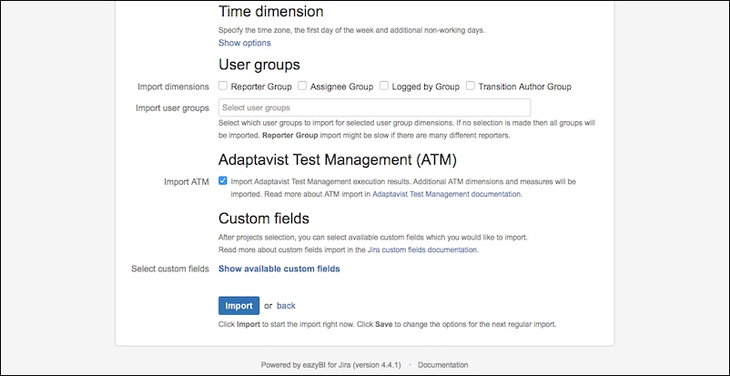This screenshot has height=376, width=730.
Task: Click the 'Transition Author Group' label text
Action: (524, 86)
